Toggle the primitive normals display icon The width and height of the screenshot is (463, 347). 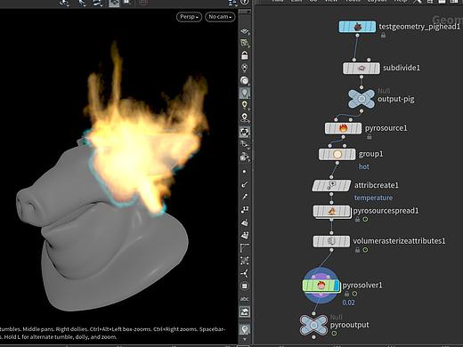click(x=245, y=222)
